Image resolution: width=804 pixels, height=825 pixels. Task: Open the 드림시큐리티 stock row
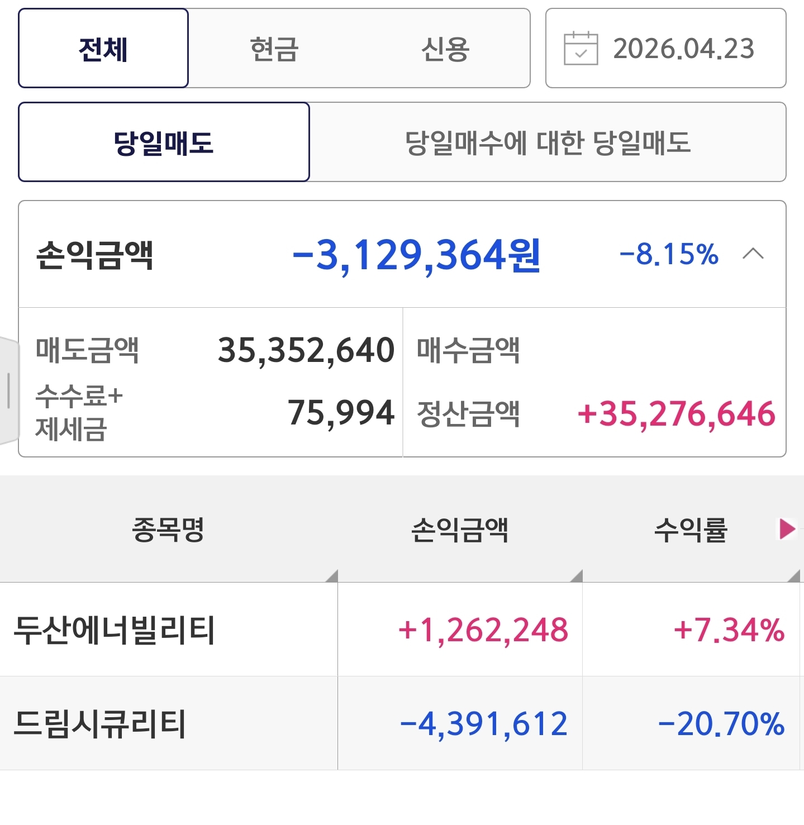click(99, 724)
